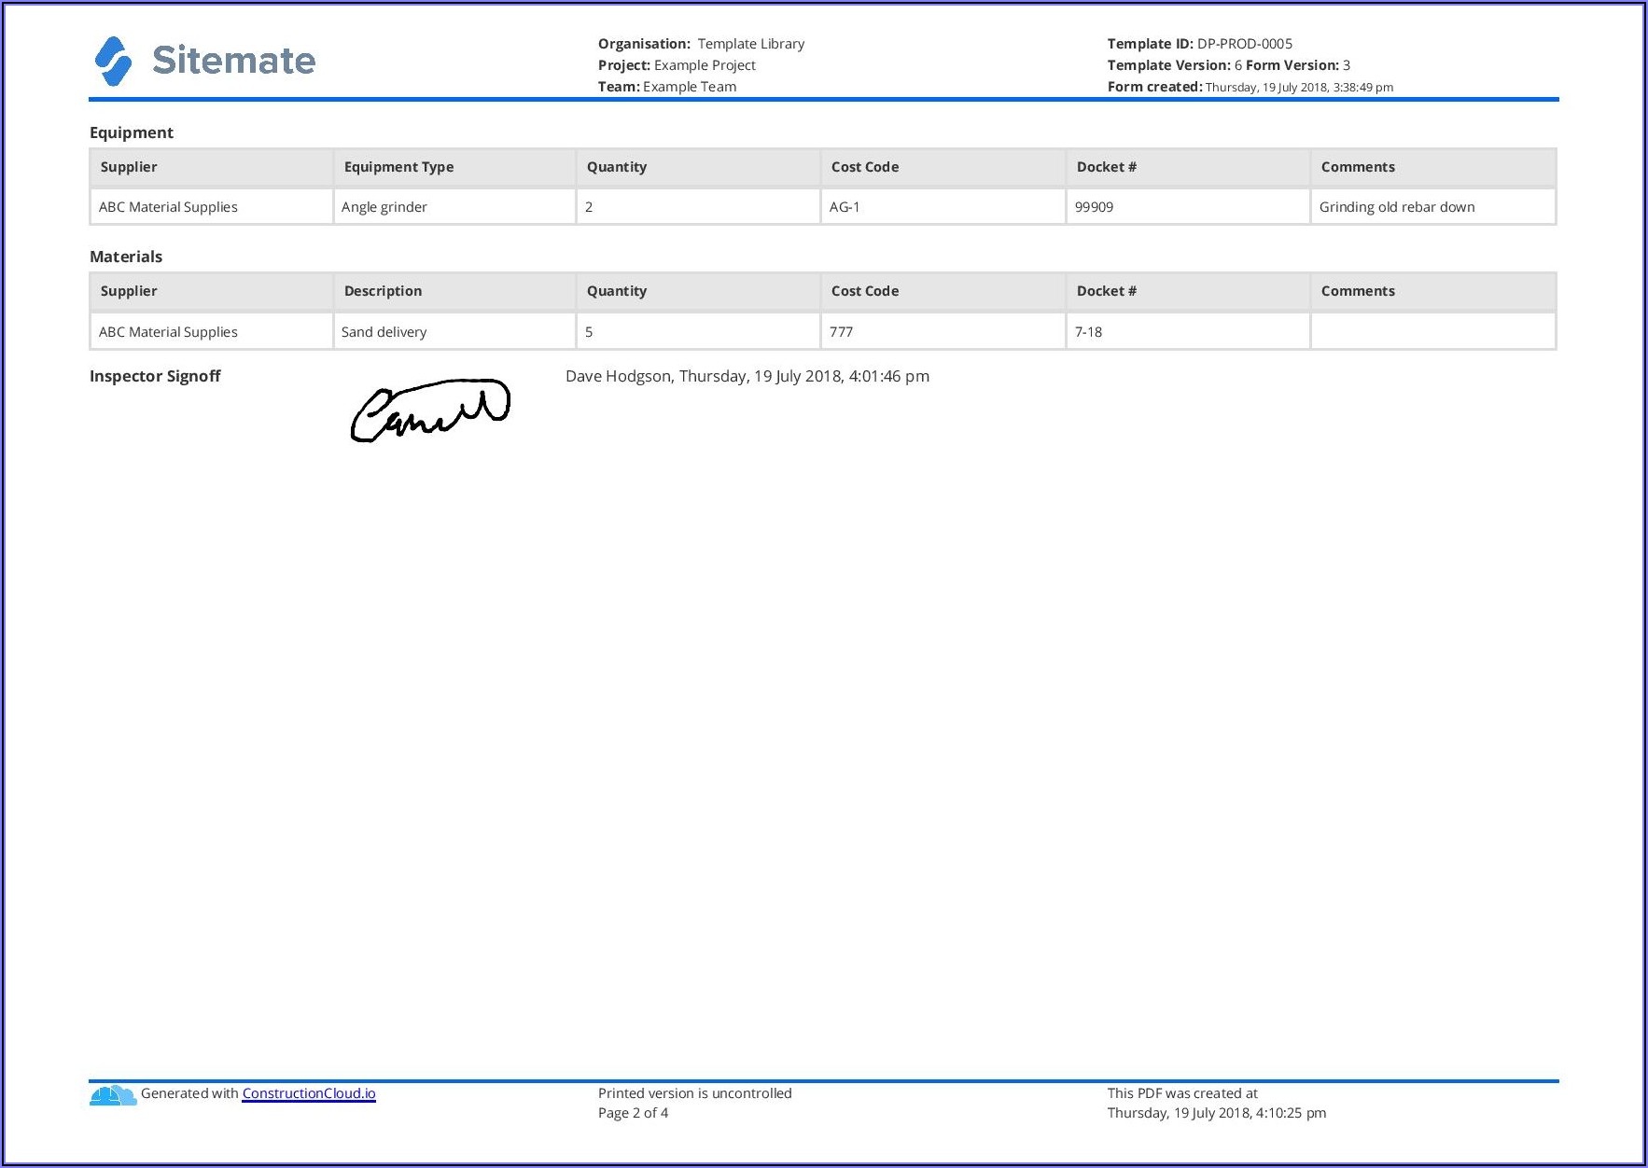The width and height of the screenshot is (1648, 1168).
Task: Click the inspector's handwritten signature
Action: [430, 410]
